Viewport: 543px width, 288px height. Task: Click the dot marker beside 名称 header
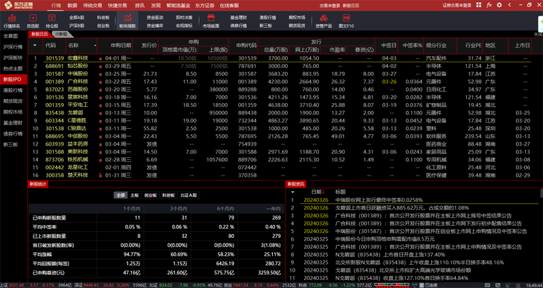click(95, 45)
